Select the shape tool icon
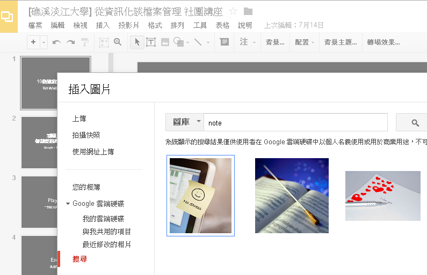 point(179,42)
